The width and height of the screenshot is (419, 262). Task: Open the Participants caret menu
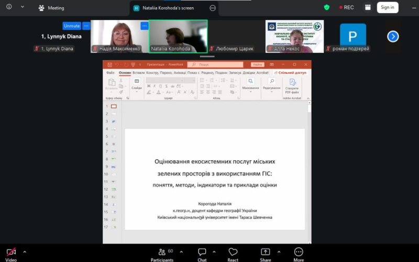pyautogui.click(x=181, y=252)
